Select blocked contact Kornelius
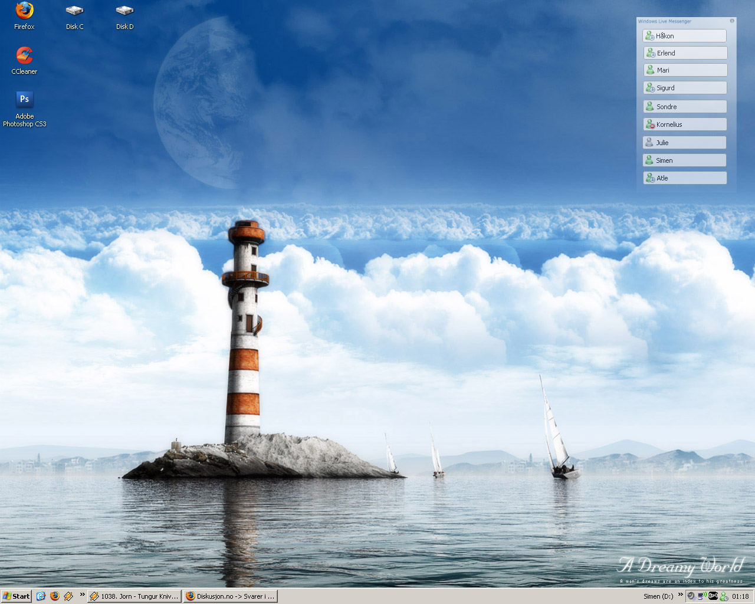The image size is (755, 604). click(x=684, y=124)
